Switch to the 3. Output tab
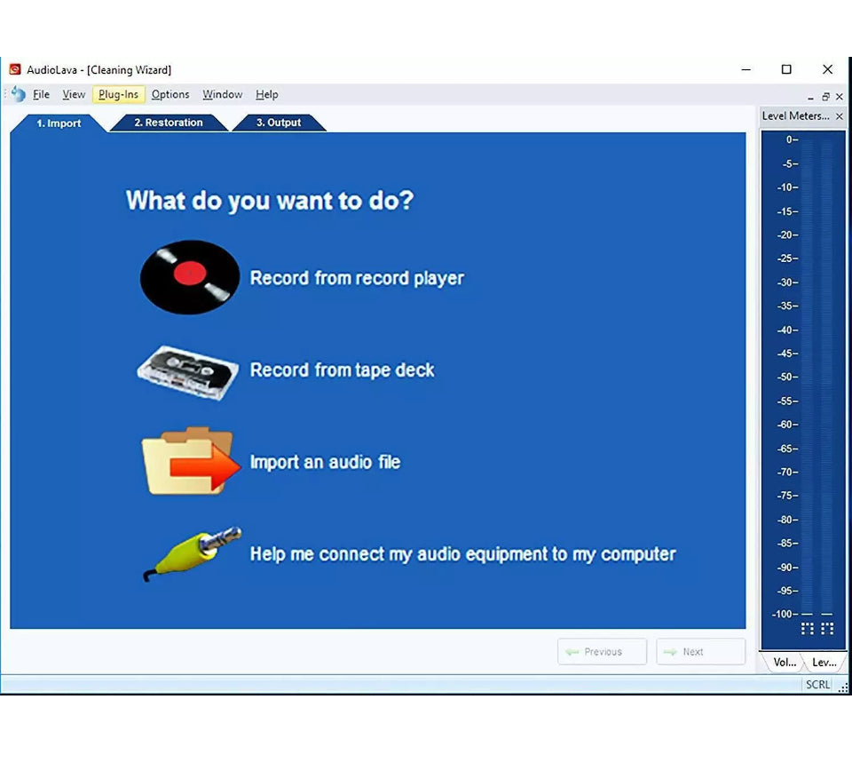This screenshot has height=763, width=852. pyautogui.click(x=279, y=123)
